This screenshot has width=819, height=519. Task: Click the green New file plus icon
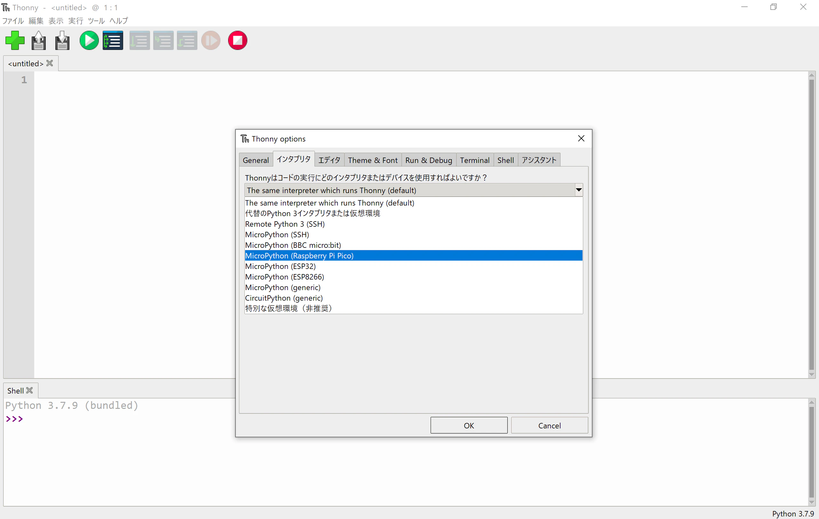point(15,40)
